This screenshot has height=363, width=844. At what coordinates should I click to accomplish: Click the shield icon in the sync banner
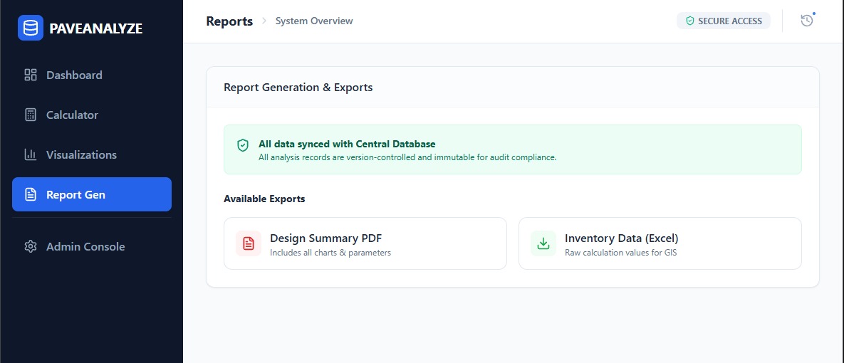click(x=243, y=145)
